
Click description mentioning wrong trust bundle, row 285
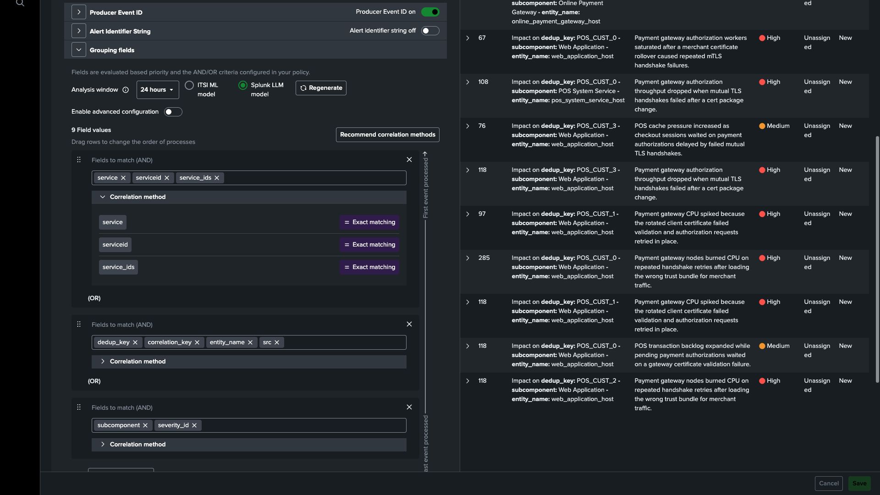(692, 272)
